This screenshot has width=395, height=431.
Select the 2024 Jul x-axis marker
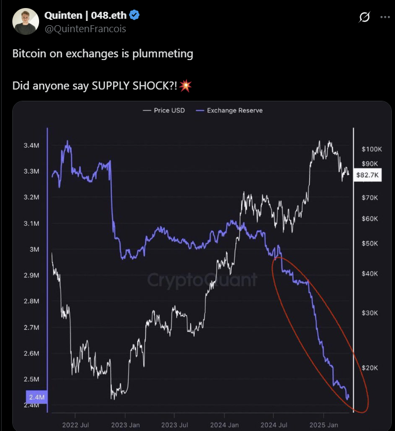[x=273, y=425]
